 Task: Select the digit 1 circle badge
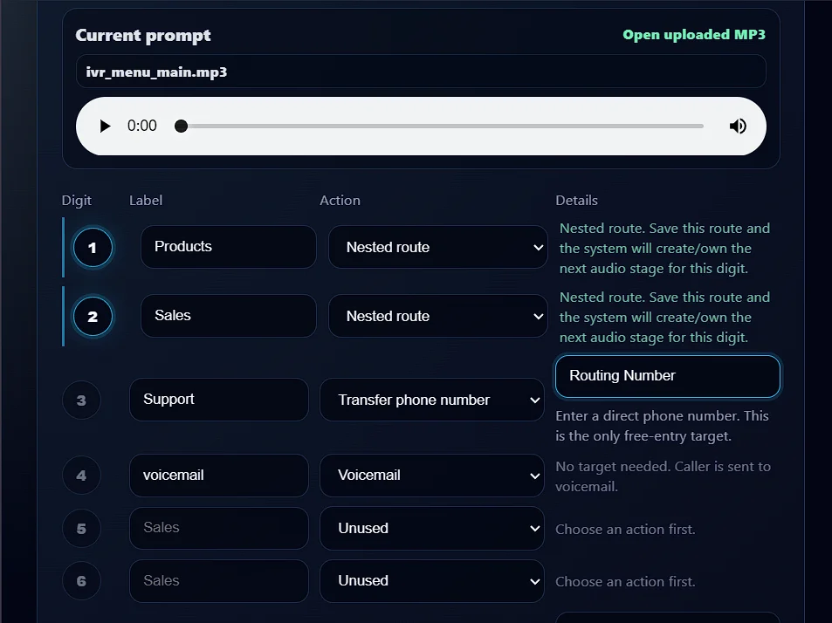(93, 247)
